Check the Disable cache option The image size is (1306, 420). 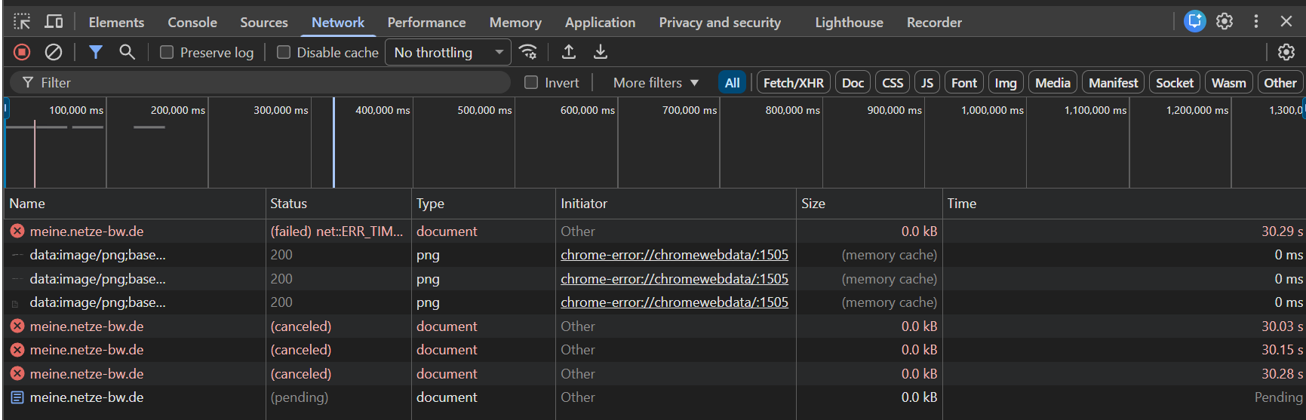click(x=284, y=52)
